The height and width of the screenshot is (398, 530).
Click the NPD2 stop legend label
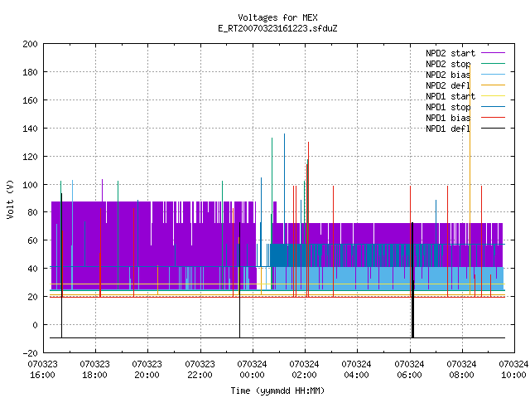(448, 64)
